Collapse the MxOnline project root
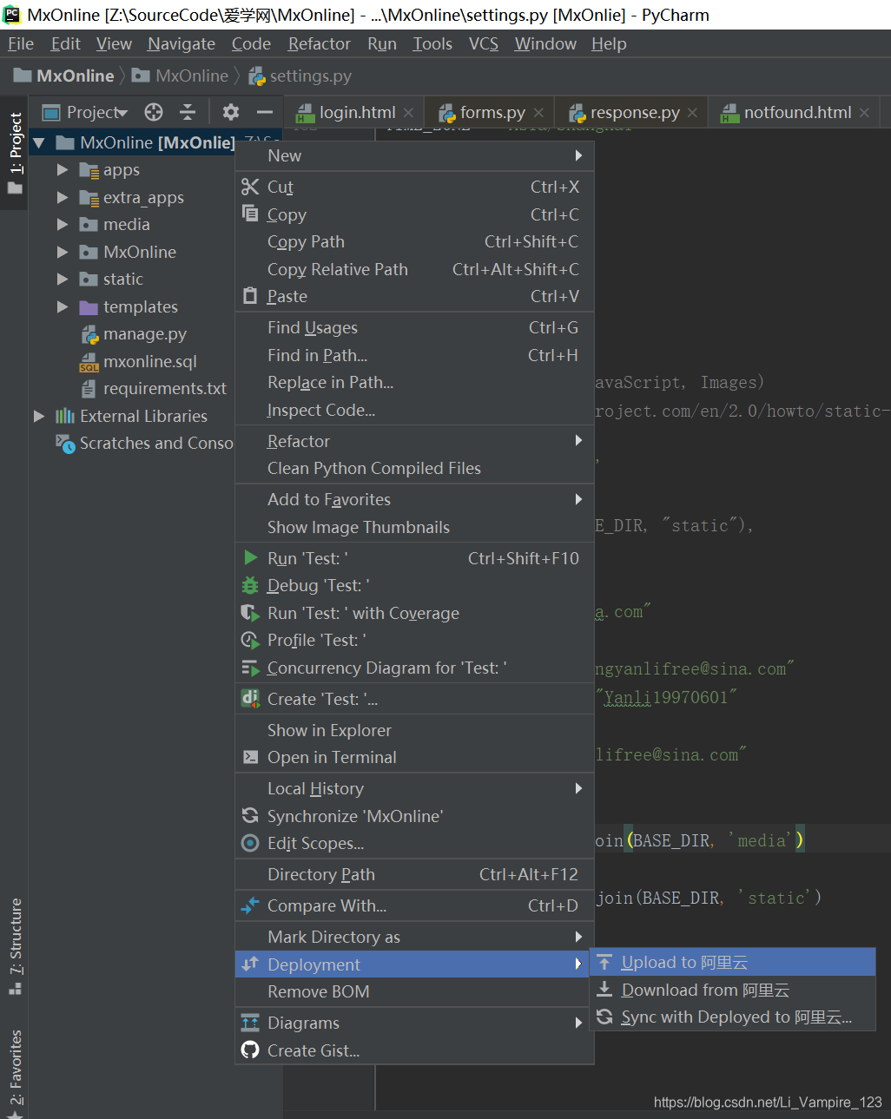Screen dimensions: 891x1119 39,142
